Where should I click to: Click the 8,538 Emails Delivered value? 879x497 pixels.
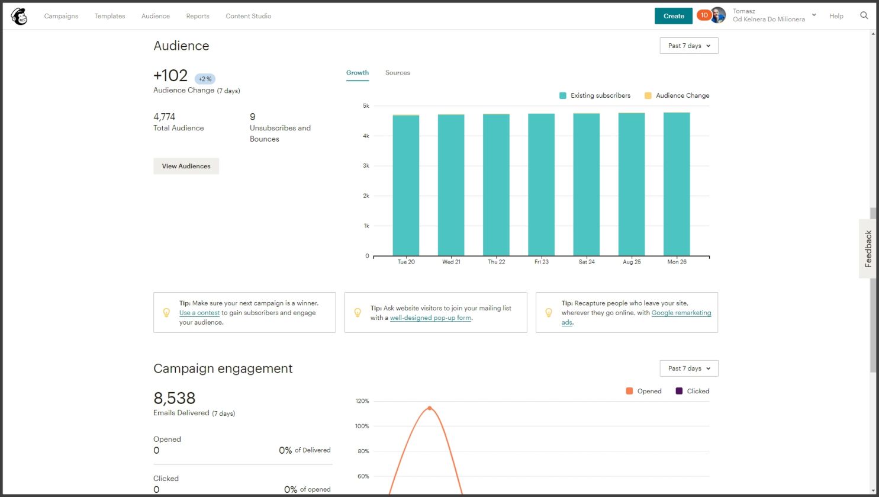175,398
